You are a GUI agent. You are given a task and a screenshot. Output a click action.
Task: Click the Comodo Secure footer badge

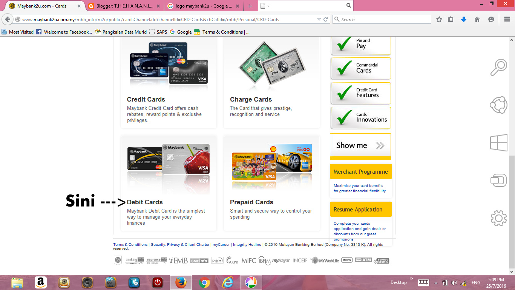tap(381, 261)
